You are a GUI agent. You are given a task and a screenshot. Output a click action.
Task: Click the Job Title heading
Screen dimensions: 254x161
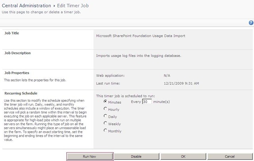pos(12,33)
